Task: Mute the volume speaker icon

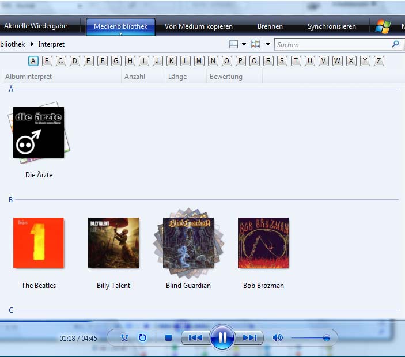Action: point(278,337)
